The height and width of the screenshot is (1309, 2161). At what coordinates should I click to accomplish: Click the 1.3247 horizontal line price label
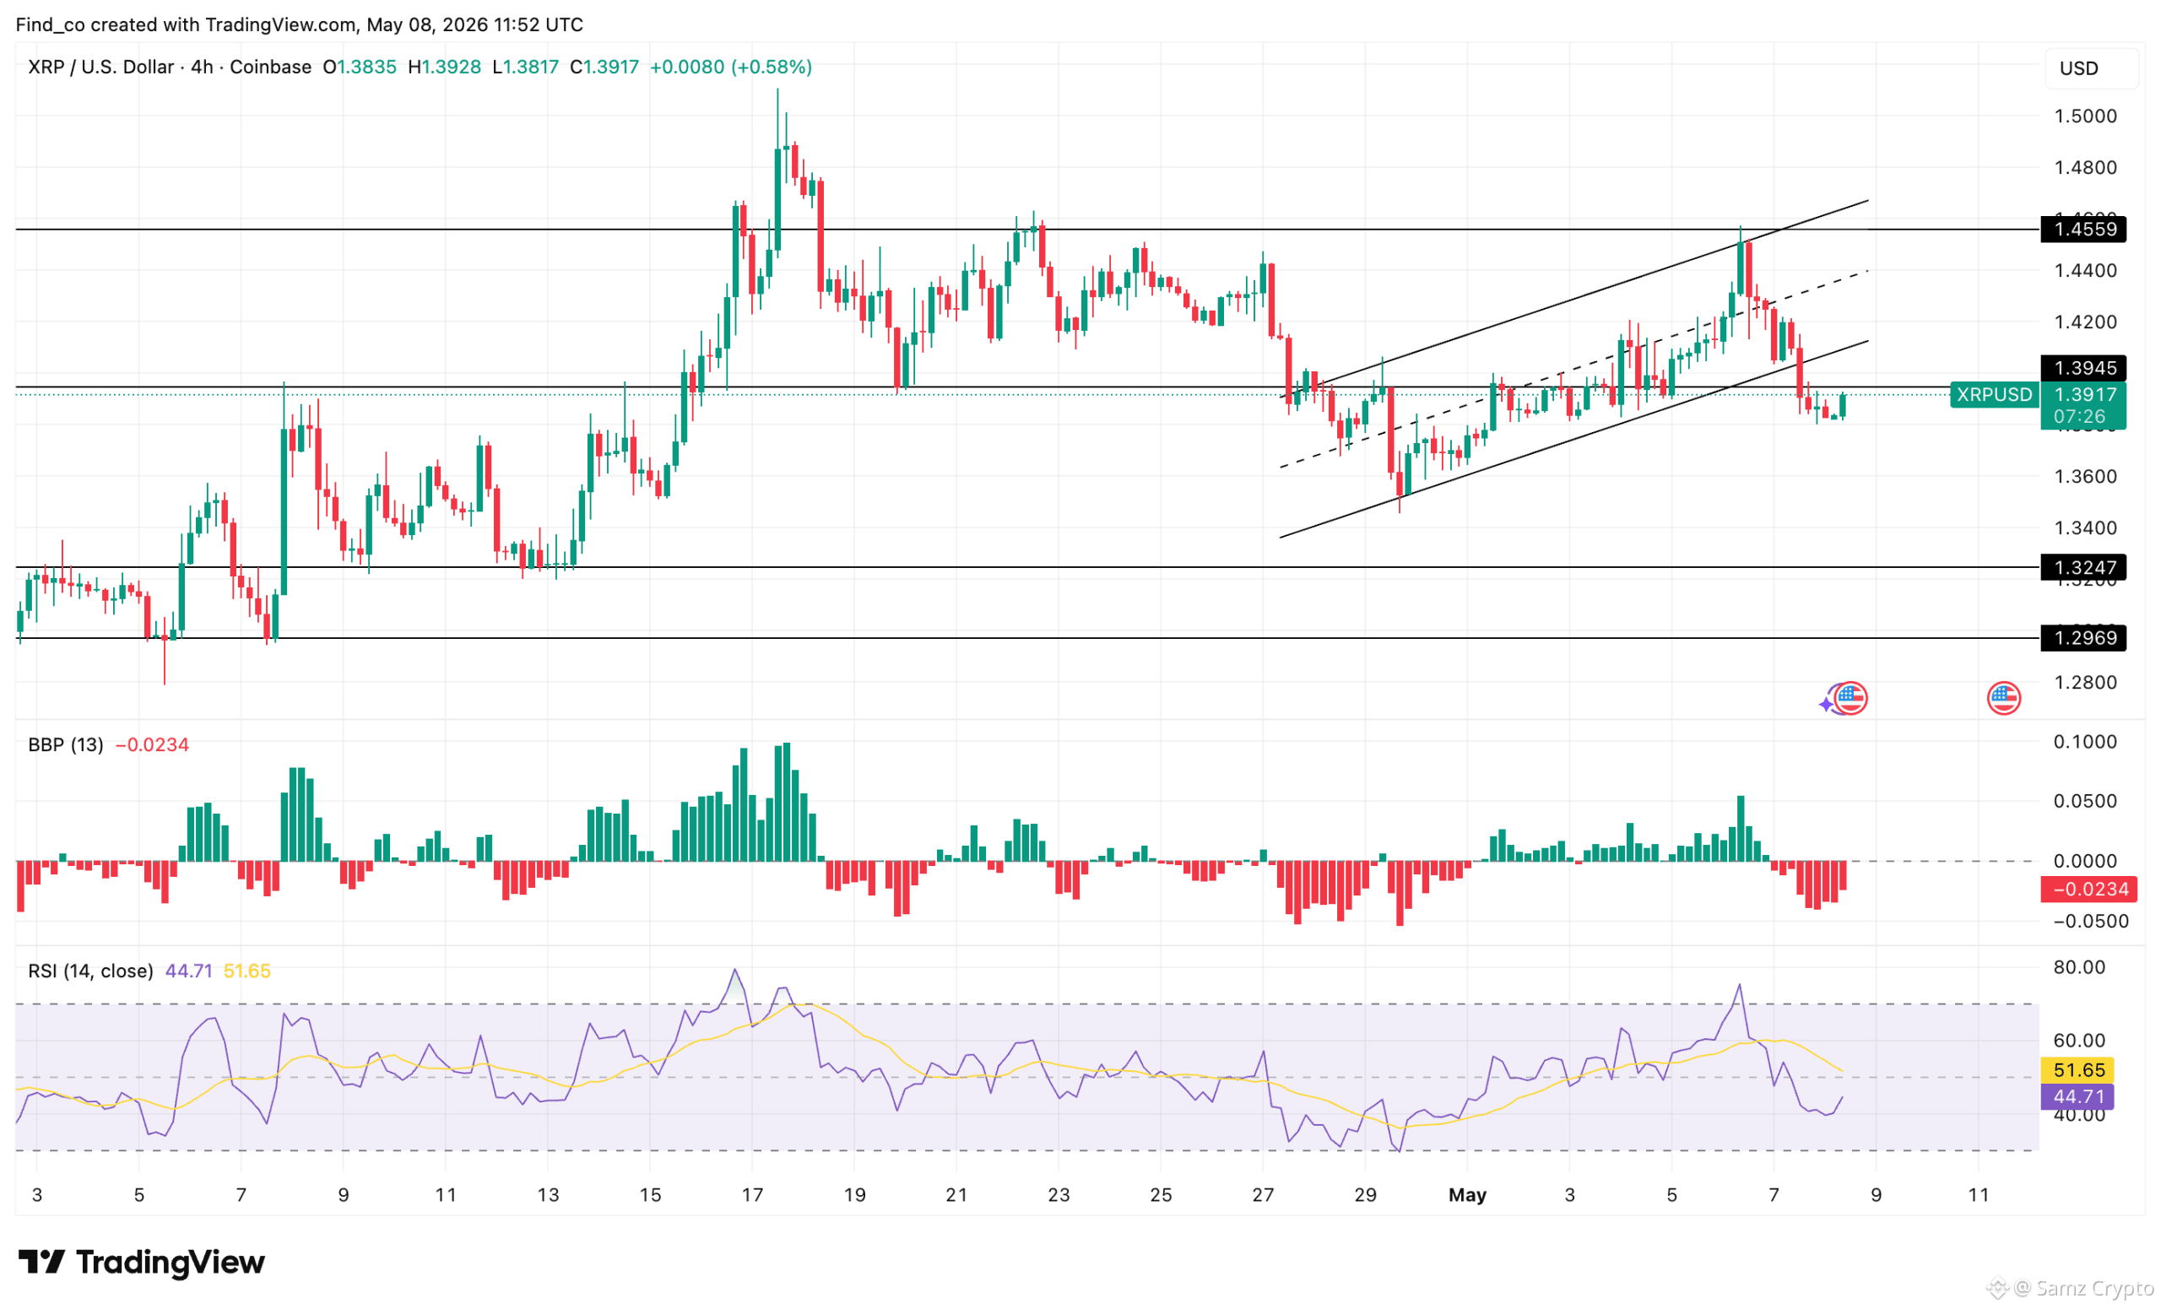pyautogui.click(x=2084, y=568)
